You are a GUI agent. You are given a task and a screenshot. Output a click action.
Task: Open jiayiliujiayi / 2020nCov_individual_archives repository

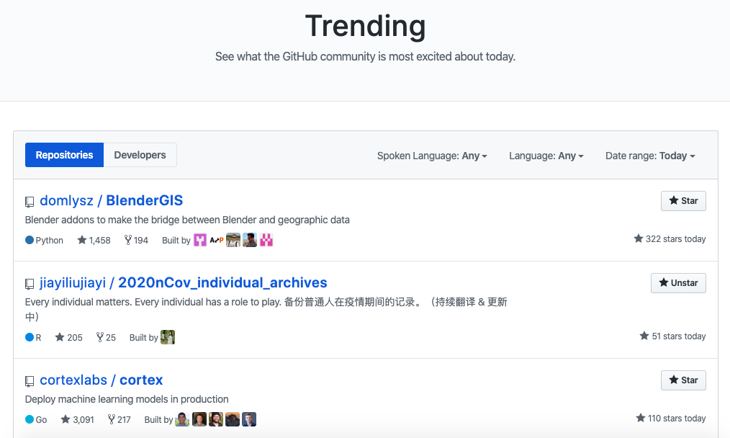click(184, 282)
